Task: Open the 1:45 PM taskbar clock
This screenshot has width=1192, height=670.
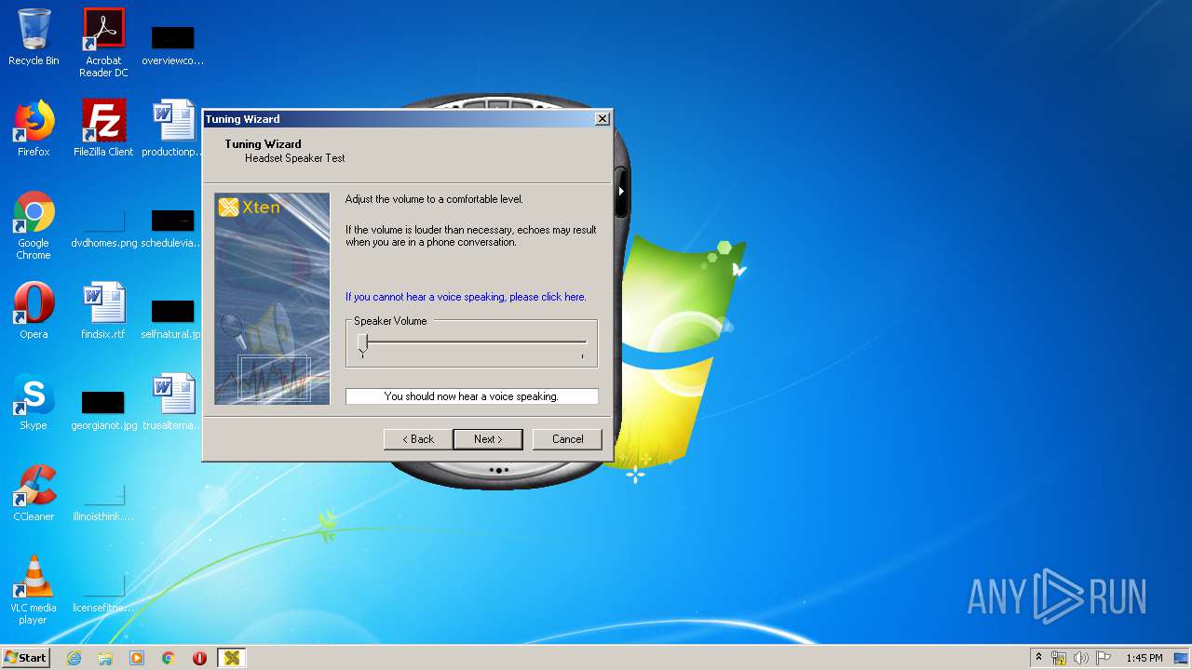Action: 1144,658
